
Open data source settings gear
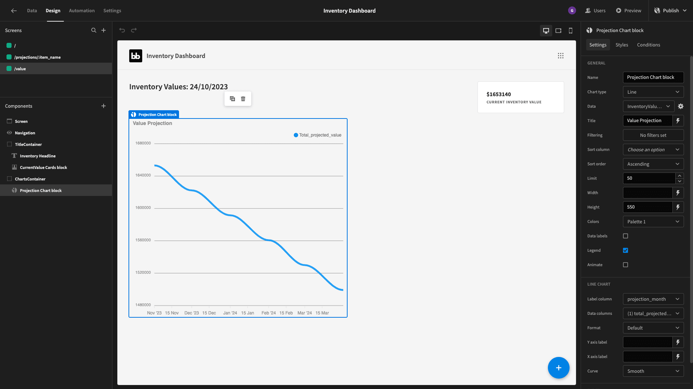[681, 106]
